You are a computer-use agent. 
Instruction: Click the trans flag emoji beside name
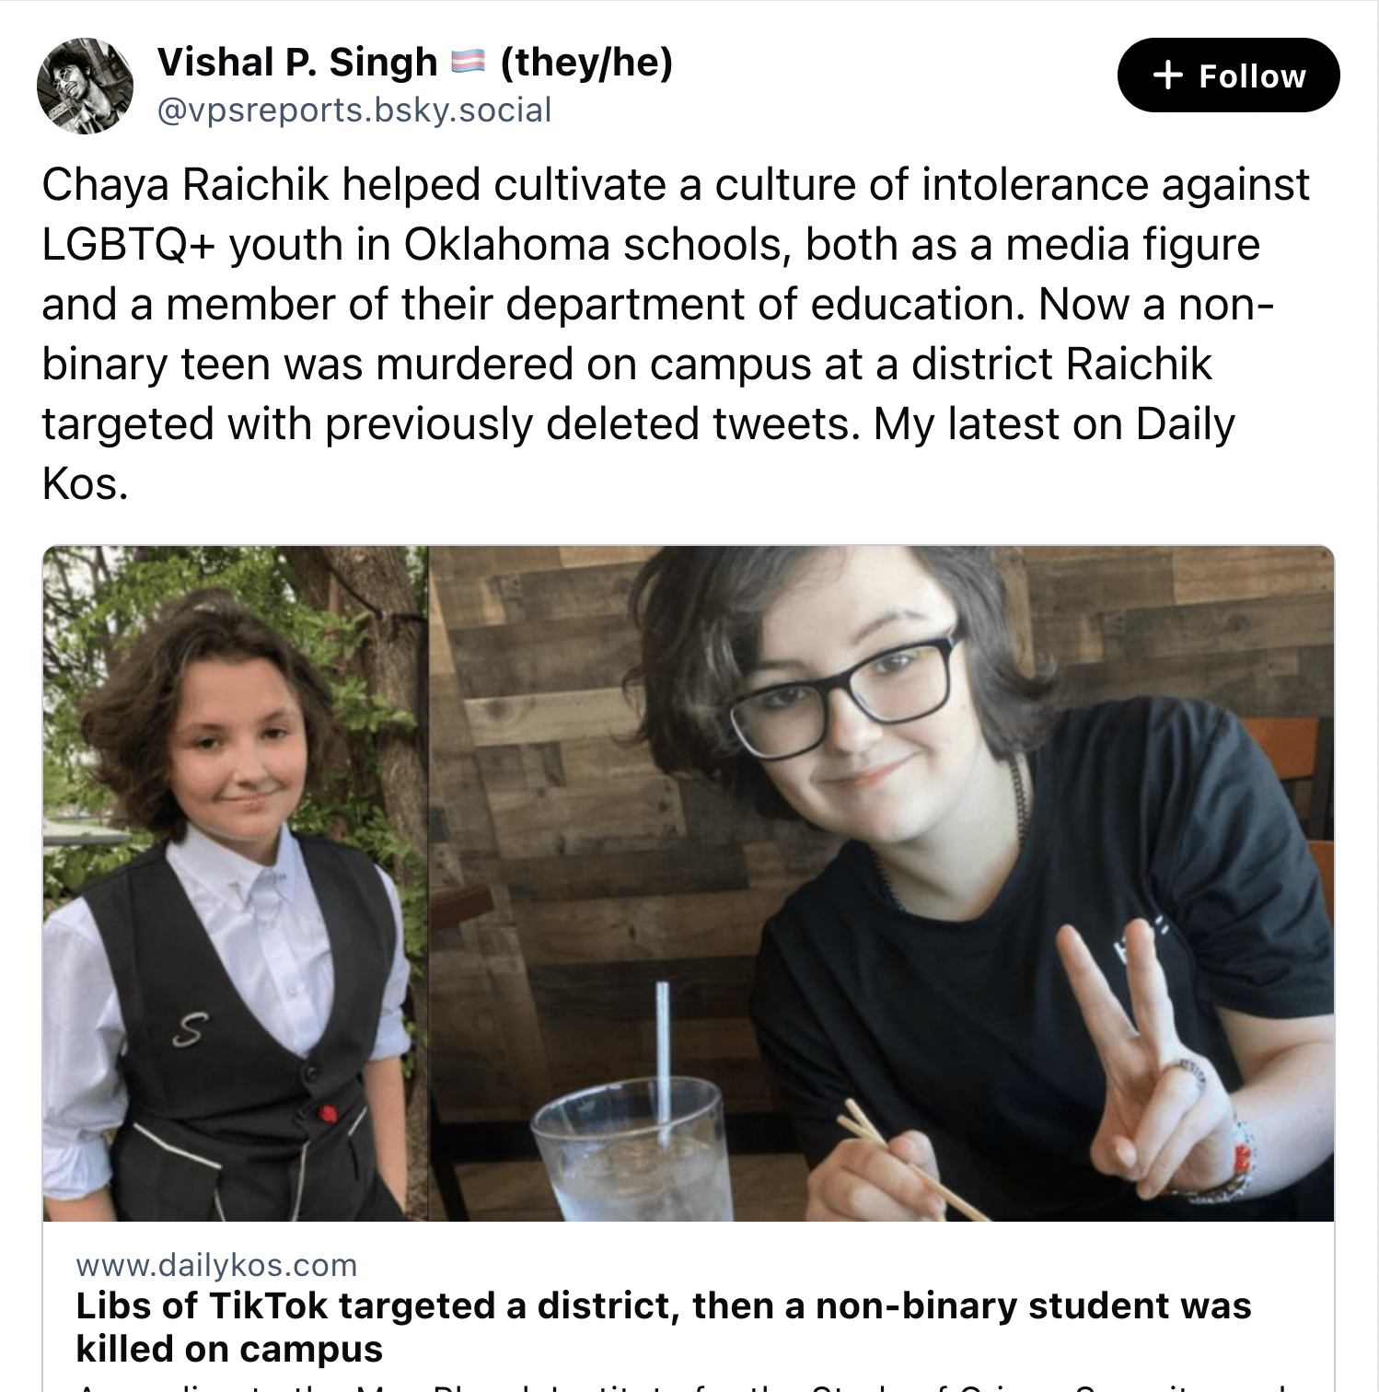469,63
